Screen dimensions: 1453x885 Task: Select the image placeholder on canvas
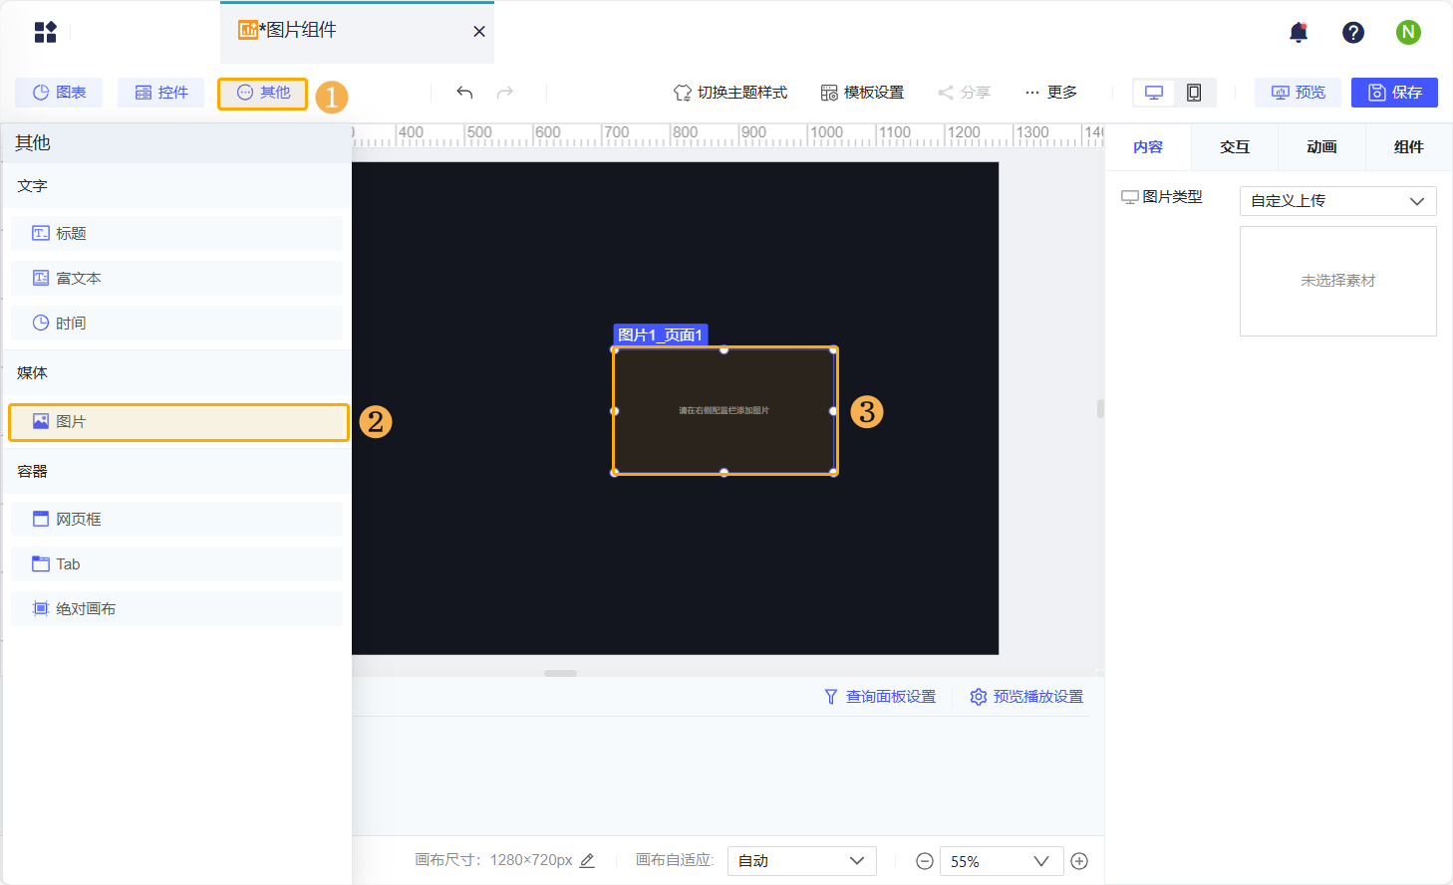[725, 411]
